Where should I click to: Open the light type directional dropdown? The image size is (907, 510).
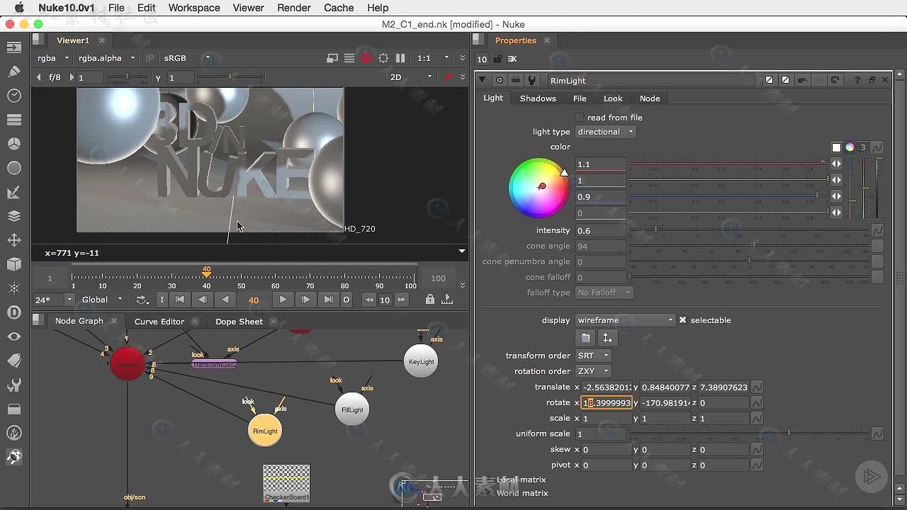point(605,132)
